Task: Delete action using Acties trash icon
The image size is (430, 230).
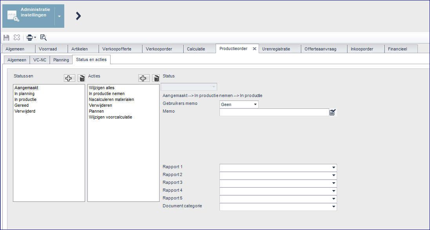Action: [156, 78]
